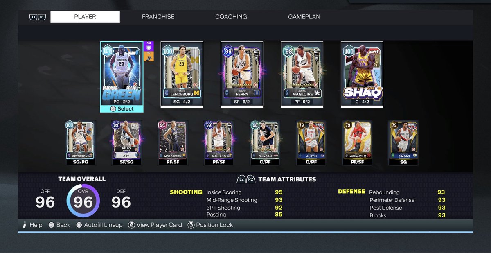Click the L3 stick icon
Screen dimensions: 491x253
pyautogui.click(x=191, y=225)
